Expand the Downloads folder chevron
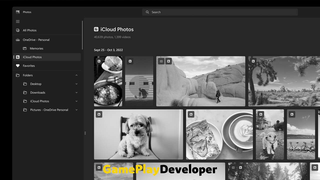The width and height of the screenshot is (320, 180). [76, 92]
